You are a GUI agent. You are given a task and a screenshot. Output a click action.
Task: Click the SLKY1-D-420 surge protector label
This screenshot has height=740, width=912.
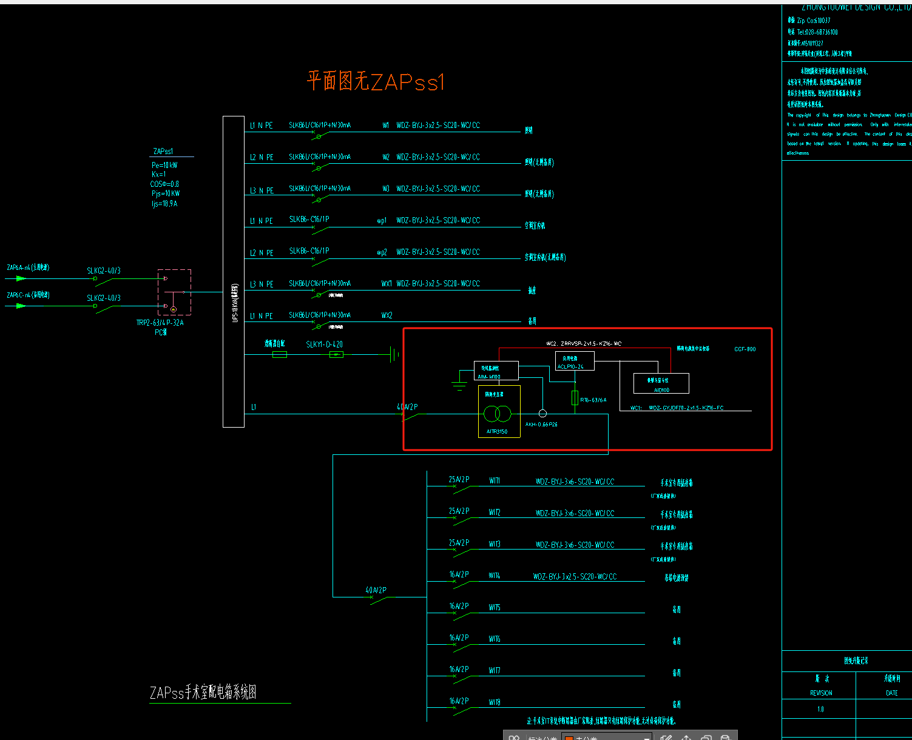tap(324, 345)
